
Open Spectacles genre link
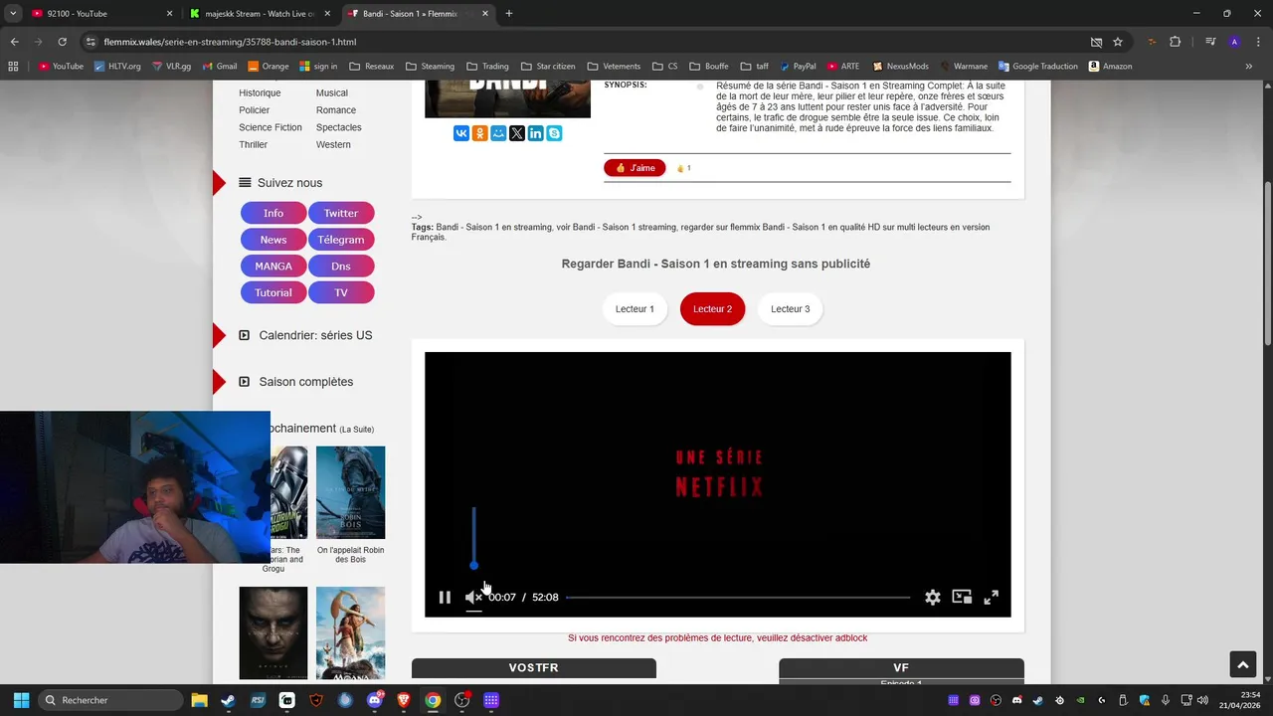pyautogui.click(x=339, y=127)
